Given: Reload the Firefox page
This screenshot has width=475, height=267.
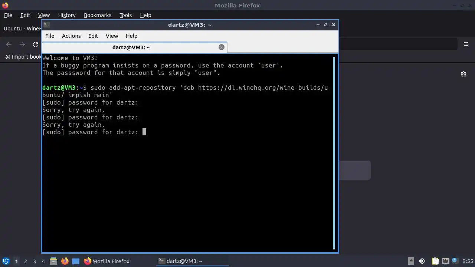Looking at the screenshot, I should click(x=36, y=44).
